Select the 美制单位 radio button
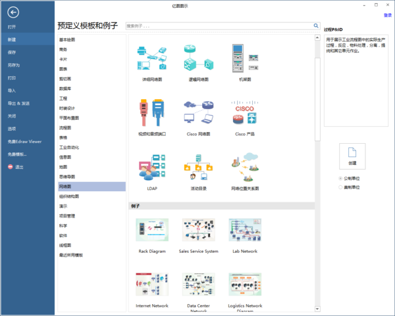This screenshot has width=395, height=316. pyautogui.click(x=340, y=187)
